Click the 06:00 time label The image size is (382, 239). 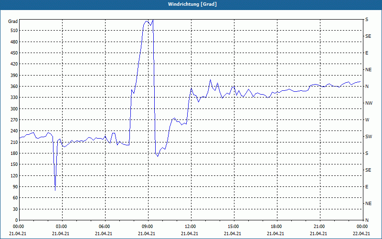pos(104,227)
